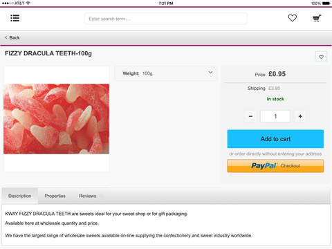Open the wishlist heart icon in header
Image resolution: width=332 pixels, height=249 pixels.
click(x=293, y=18)
